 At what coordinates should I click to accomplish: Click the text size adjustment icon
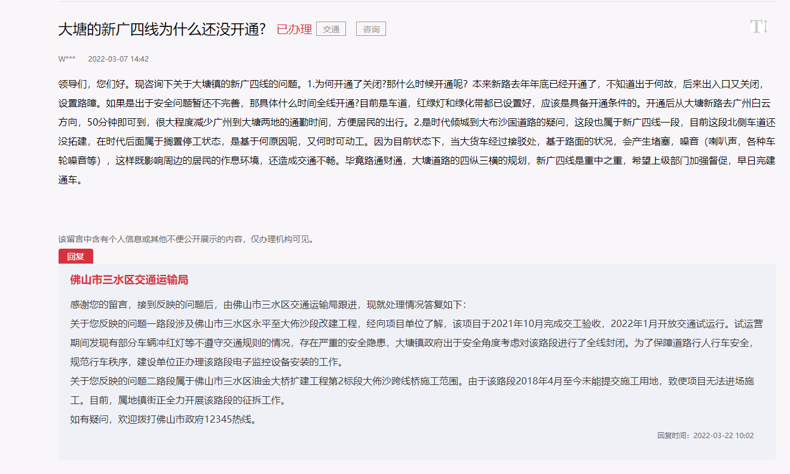[759, 26]
